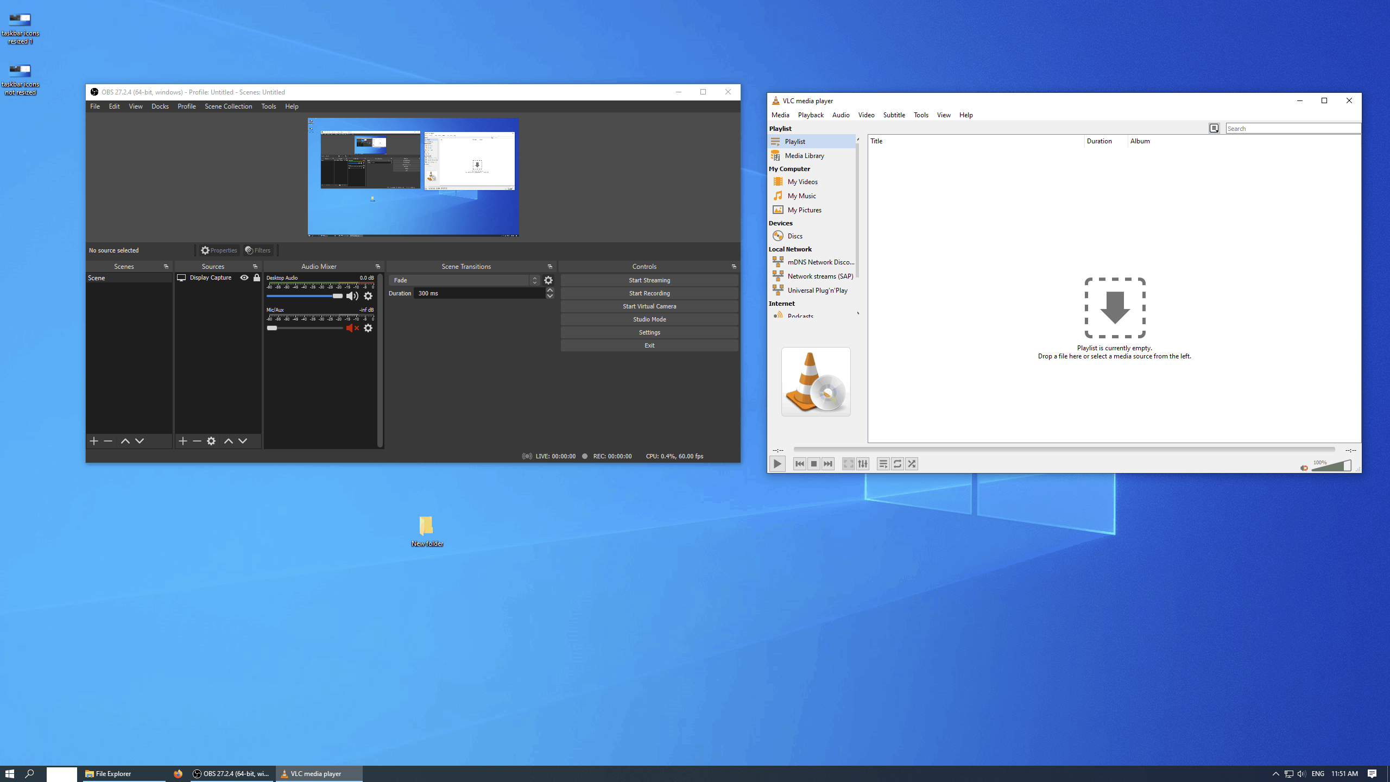Click the VLC play button in transport bar

778,463
